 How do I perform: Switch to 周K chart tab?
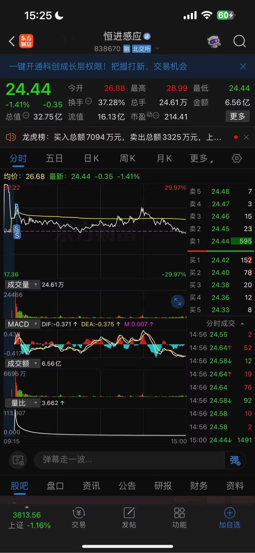point(127,159)
